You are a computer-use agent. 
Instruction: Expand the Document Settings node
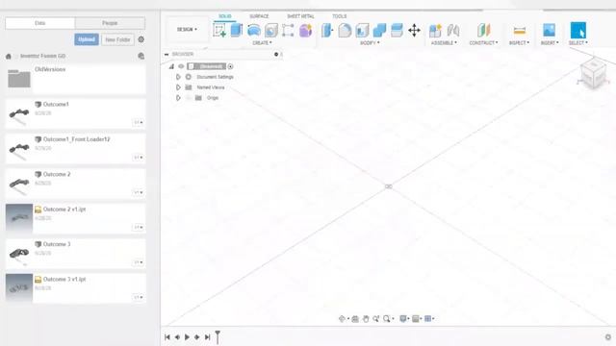coord(178,77)
